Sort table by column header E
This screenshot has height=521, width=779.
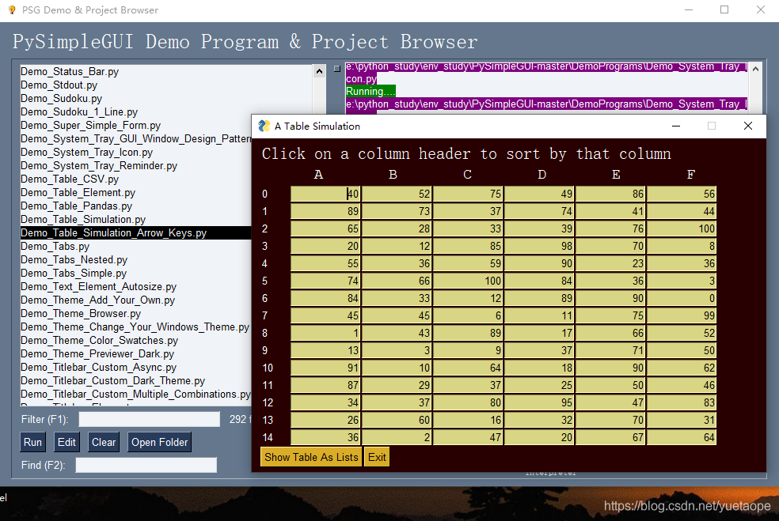616,175
